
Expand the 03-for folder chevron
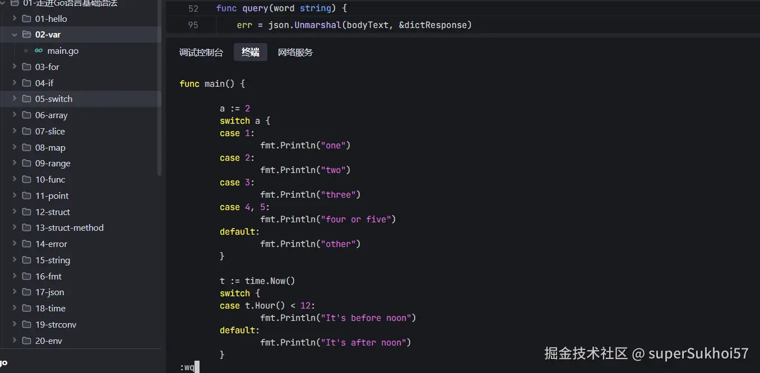point(15,67)
